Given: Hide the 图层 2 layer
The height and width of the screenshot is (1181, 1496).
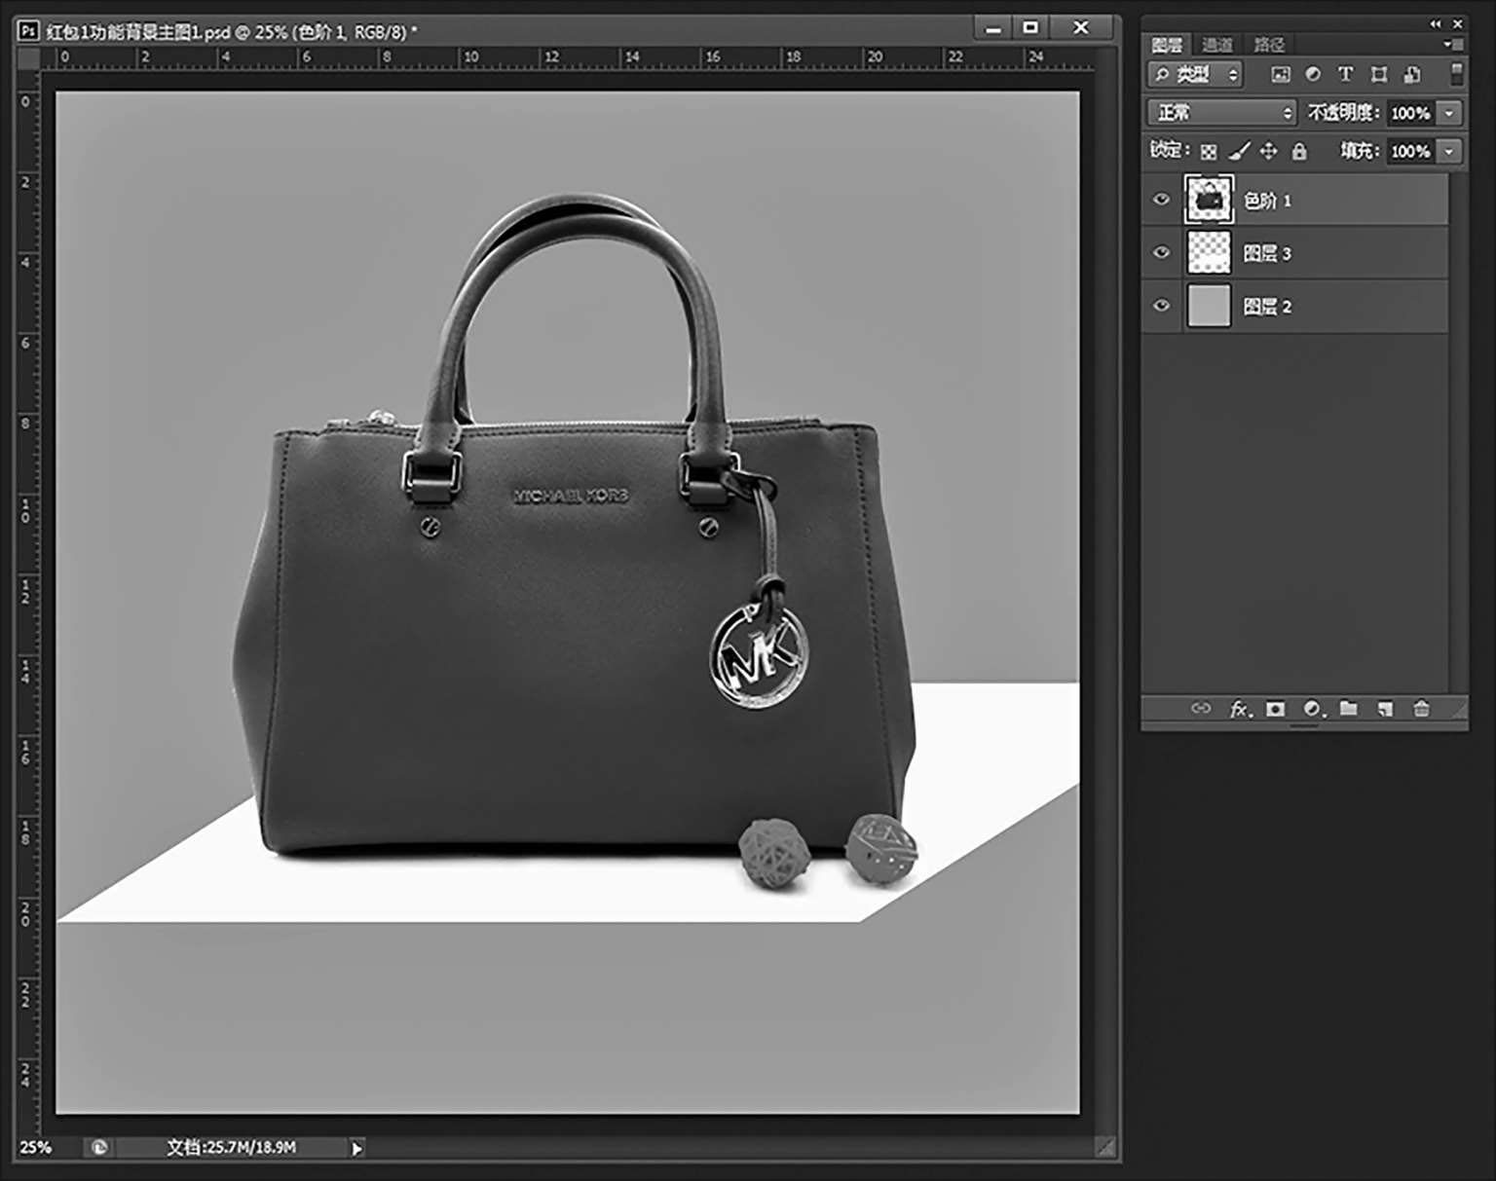Looking at the screenshot, I should 1161,306.
